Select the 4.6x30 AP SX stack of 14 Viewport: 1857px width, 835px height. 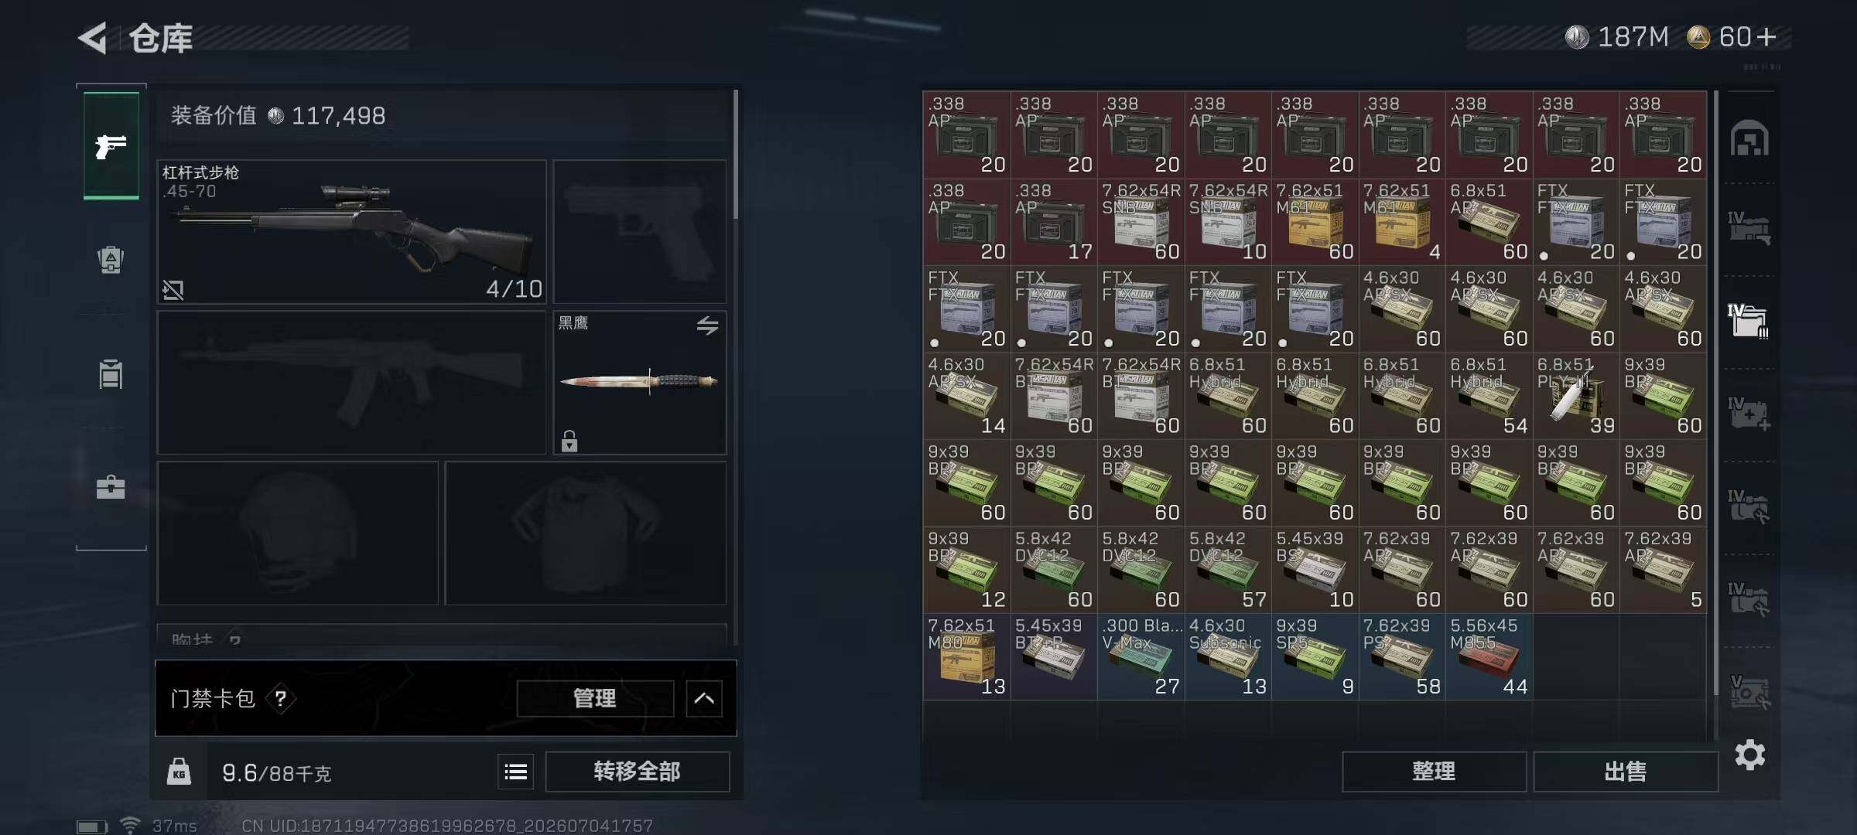point(966,395)
